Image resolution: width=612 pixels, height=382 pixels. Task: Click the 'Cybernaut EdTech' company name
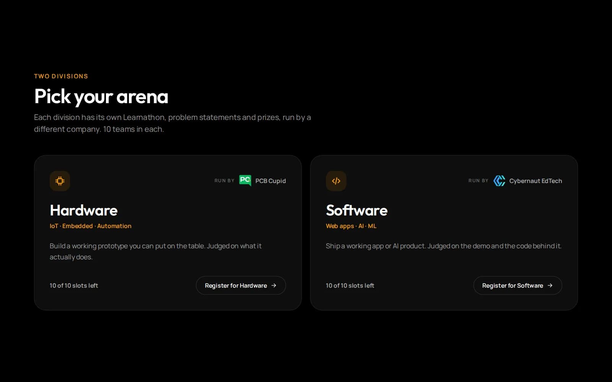(535, 181)
